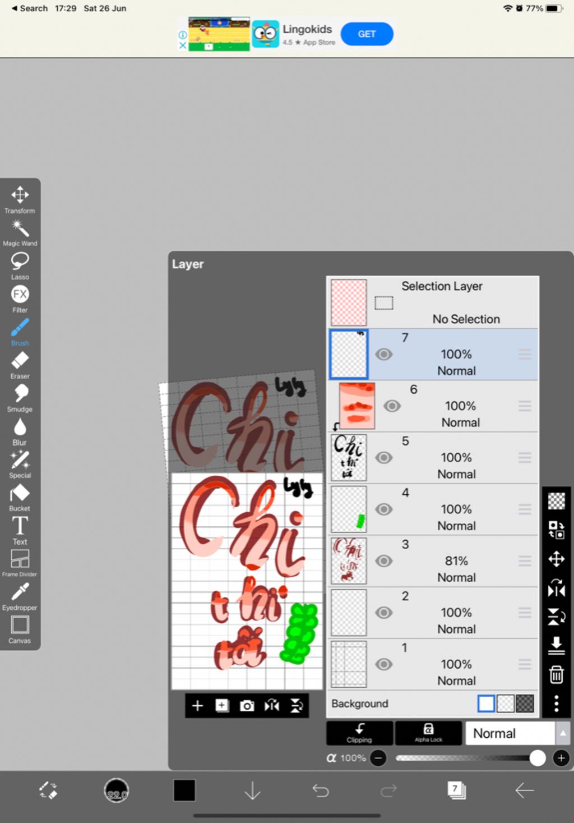This screenshot has height=823, width=574.
Task: Close the ad with X icon
Action: pyautogui.click(x=183, y=45)
